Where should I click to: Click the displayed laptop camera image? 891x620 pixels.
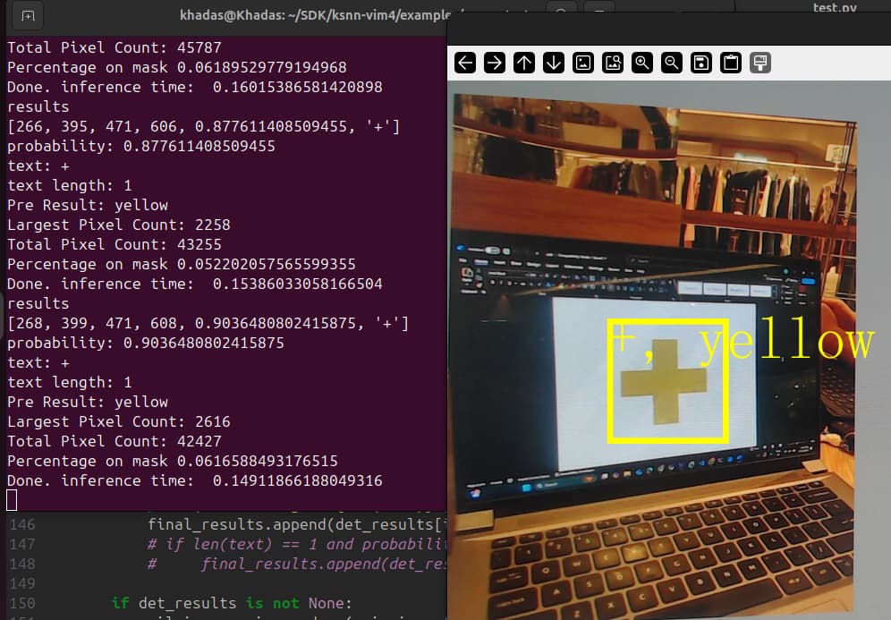click(654, 355)
